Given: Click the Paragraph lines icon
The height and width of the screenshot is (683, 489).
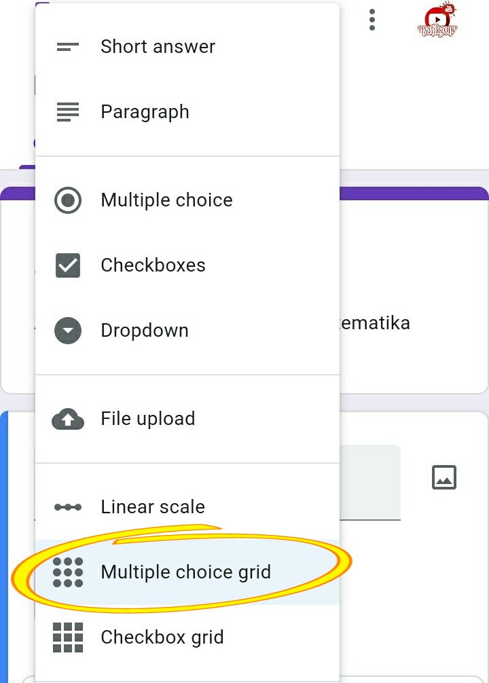Looking at the screenshot, I should 68,112.
